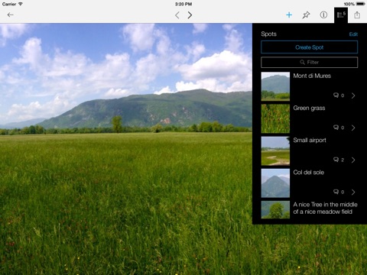Tap Edit in the Spots panel
367x275 pixels.
pos(353,34)
